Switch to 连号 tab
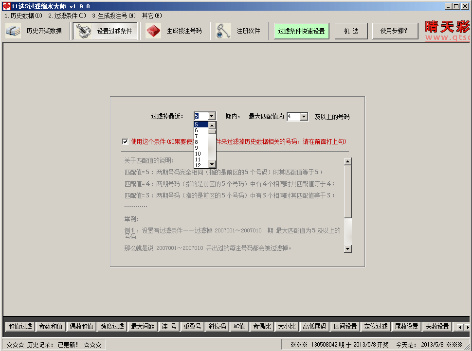This screenshot has height=351, width=472. [x=169, y=326]
